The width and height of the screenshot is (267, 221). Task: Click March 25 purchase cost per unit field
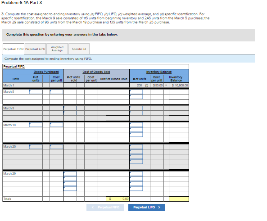pos(56,147)
